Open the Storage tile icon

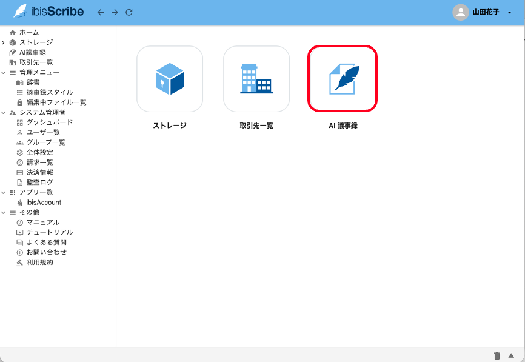170,79
